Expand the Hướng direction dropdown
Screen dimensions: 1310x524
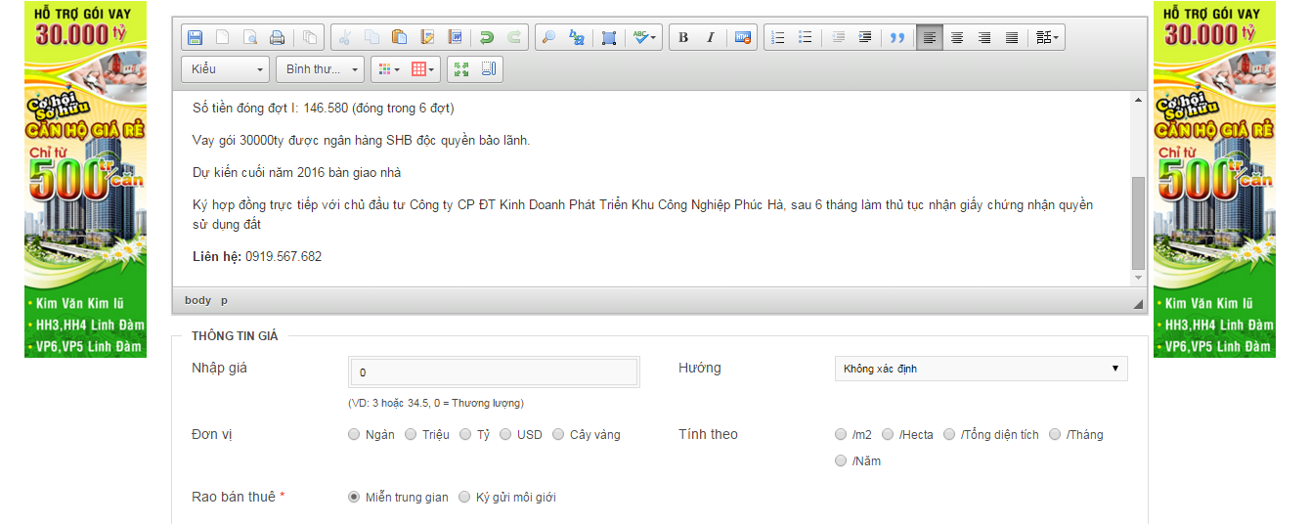(980, 369)
